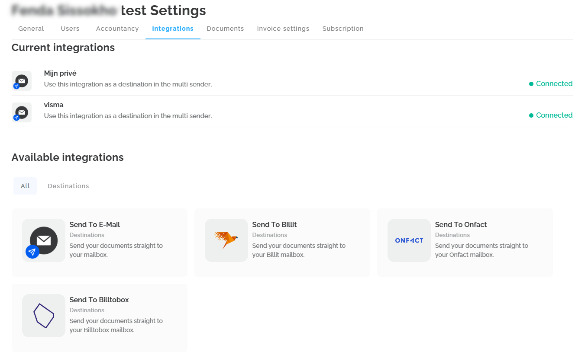
Task: Go to the Documents tab
Action: pyautogui.click(x=225, y=29)
